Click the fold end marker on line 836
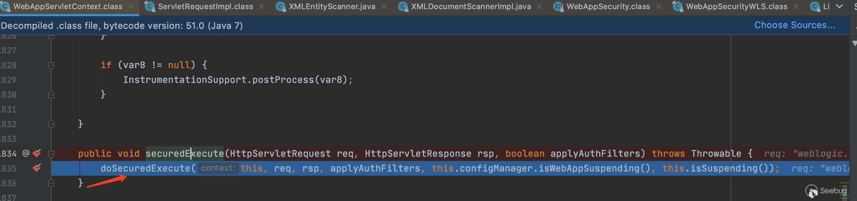Viewport: 857px width, 201px height. coord(51,183)
